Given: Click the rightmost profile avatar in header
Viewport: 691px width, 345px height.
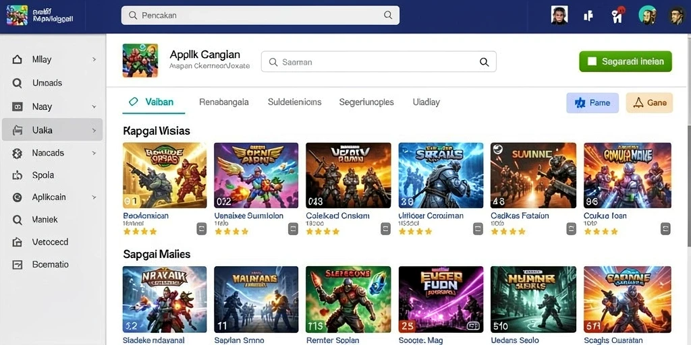Looking at the screenshot, I should tap(676, 15).
